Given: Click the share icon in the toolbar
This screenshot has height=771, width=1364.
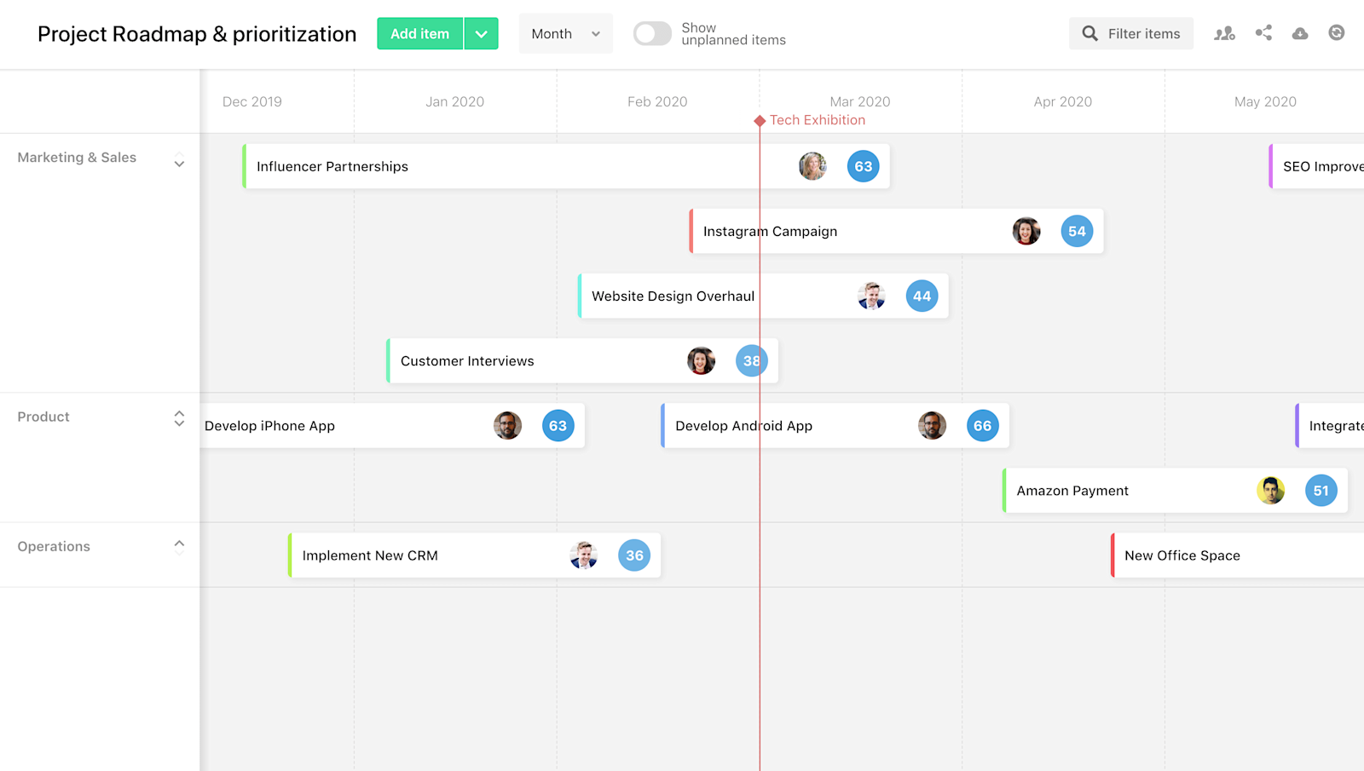Looking at the screenshot, I should coord(1263,33).
